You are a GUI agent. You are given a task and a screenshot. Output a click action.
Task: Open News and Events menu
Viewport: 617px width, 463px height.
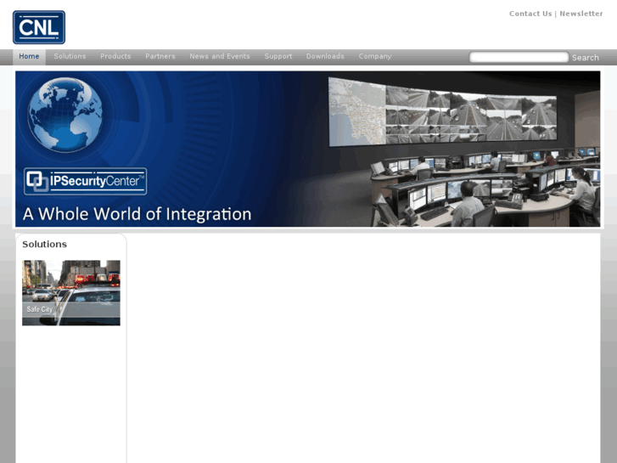(x=220, y=57)
